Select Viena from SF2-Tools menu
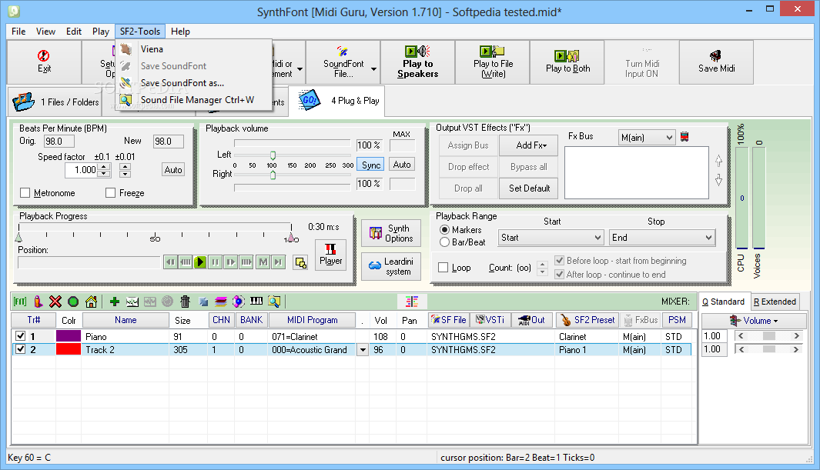Screen dimensions: 820x470 tap(193, 49)
